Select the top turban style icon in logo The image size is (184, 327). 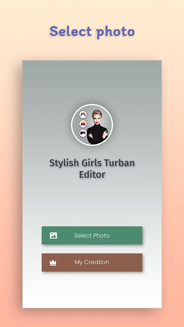pos(83,115)
